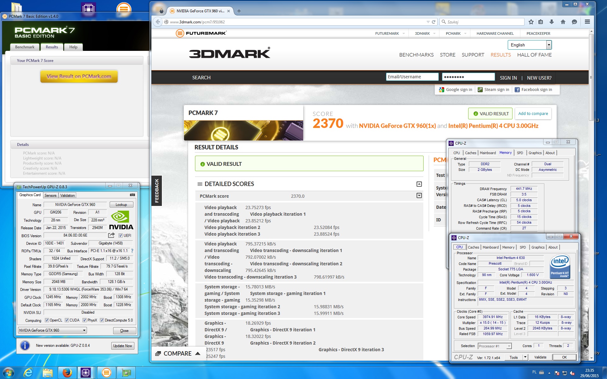Click the Firefox back arrow button
The width and height of the screenshot is (607, 379).
(158, 22)
